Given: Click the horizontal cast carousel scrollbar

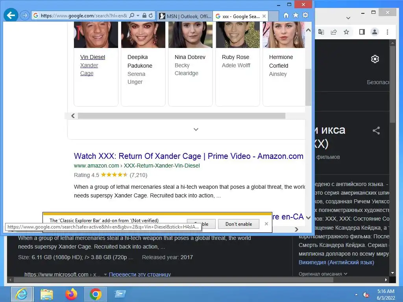Looking at the screenshot, I should click(x=181, y=116).
